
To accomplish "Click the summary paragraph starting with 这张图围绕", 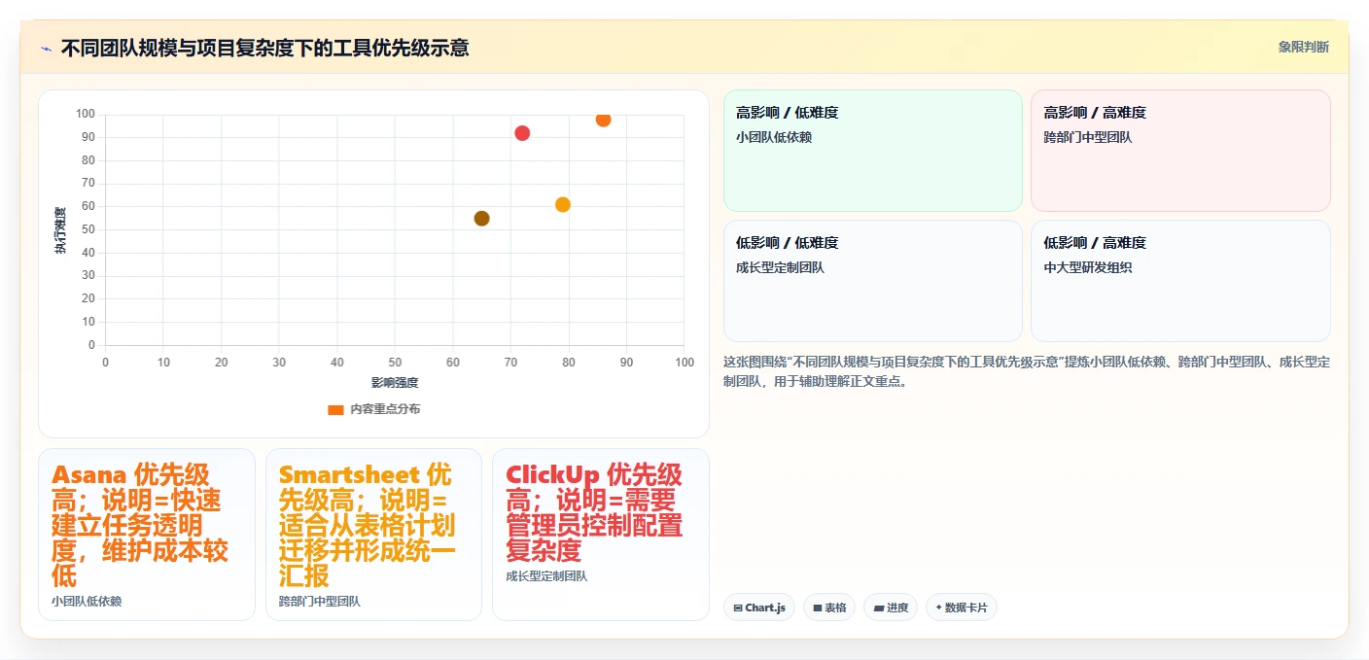I will pyautogui.click(x=1027, y=371).
